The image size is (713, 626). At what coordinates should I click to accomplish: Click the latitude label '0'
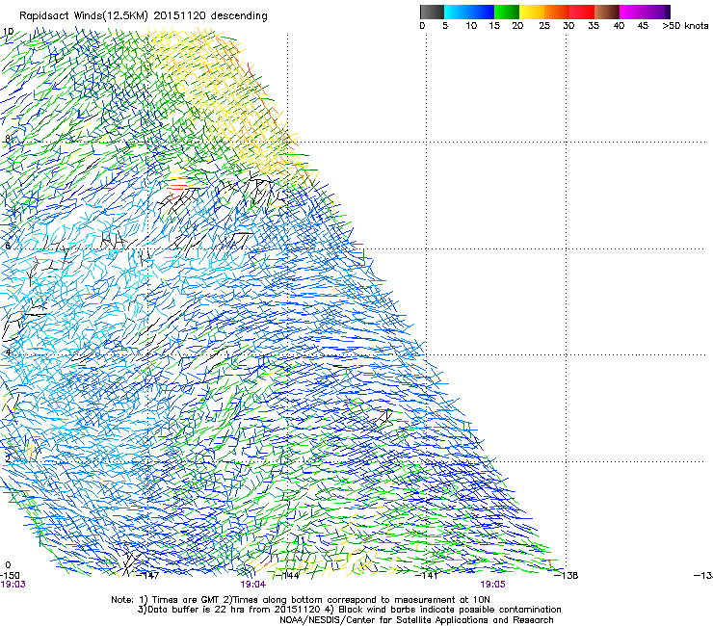pyautogui.click(x=8, y=565)
